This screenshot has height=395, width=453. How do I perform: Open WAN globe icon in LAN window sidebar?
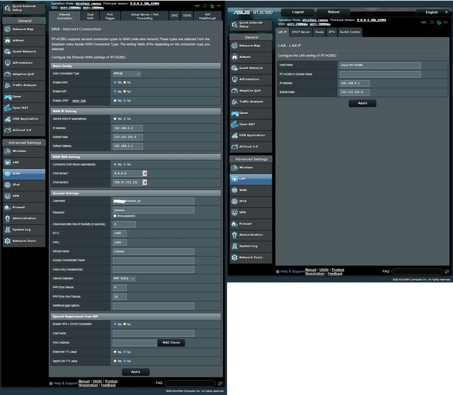(234, 190)
